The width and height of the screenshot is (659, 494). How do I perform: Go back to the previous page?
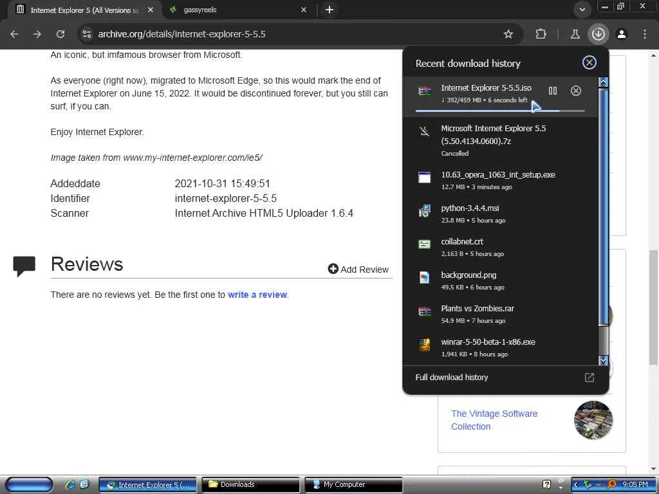(x=14, y=34)
